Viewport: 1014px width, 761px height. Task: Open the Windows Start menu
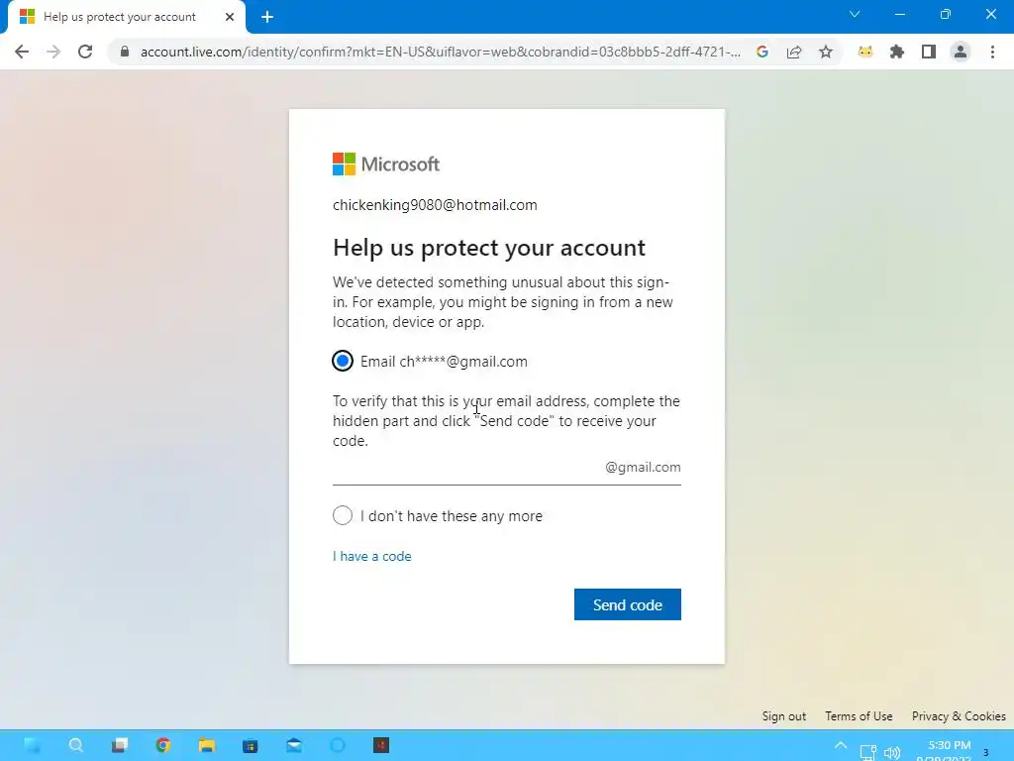(32, 745)
